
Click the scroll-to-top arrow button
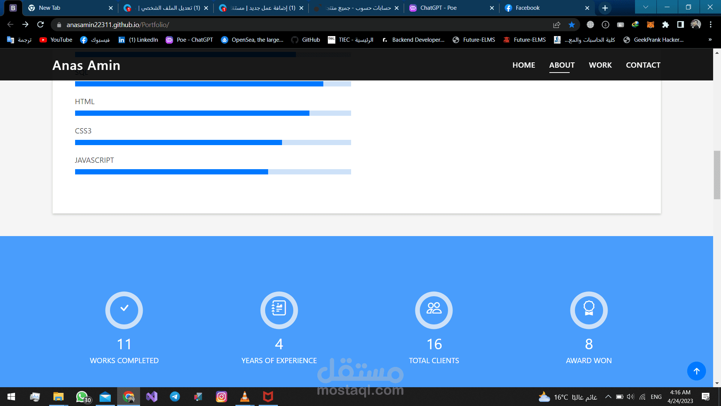[x=696, y=371]
